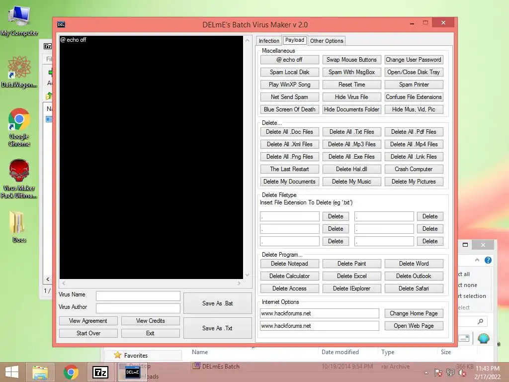
Task: Click the Reset Time button
Action: pyautogui.click(x=351, y=85)
